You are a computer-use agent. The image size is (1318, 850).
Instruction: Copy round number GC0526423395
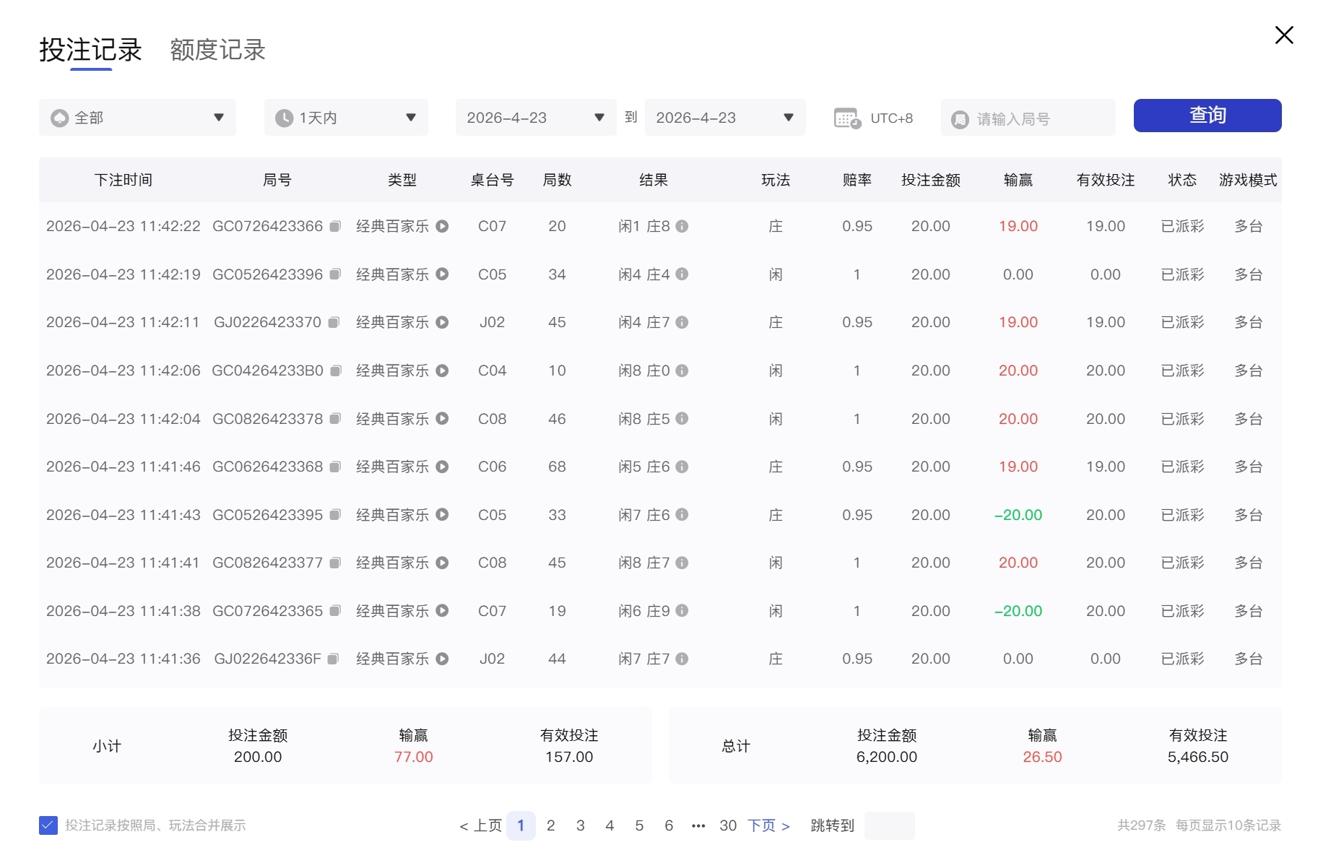[x=335, y=515]
